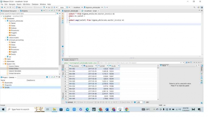Open the Navigate menu

(12, 4)
